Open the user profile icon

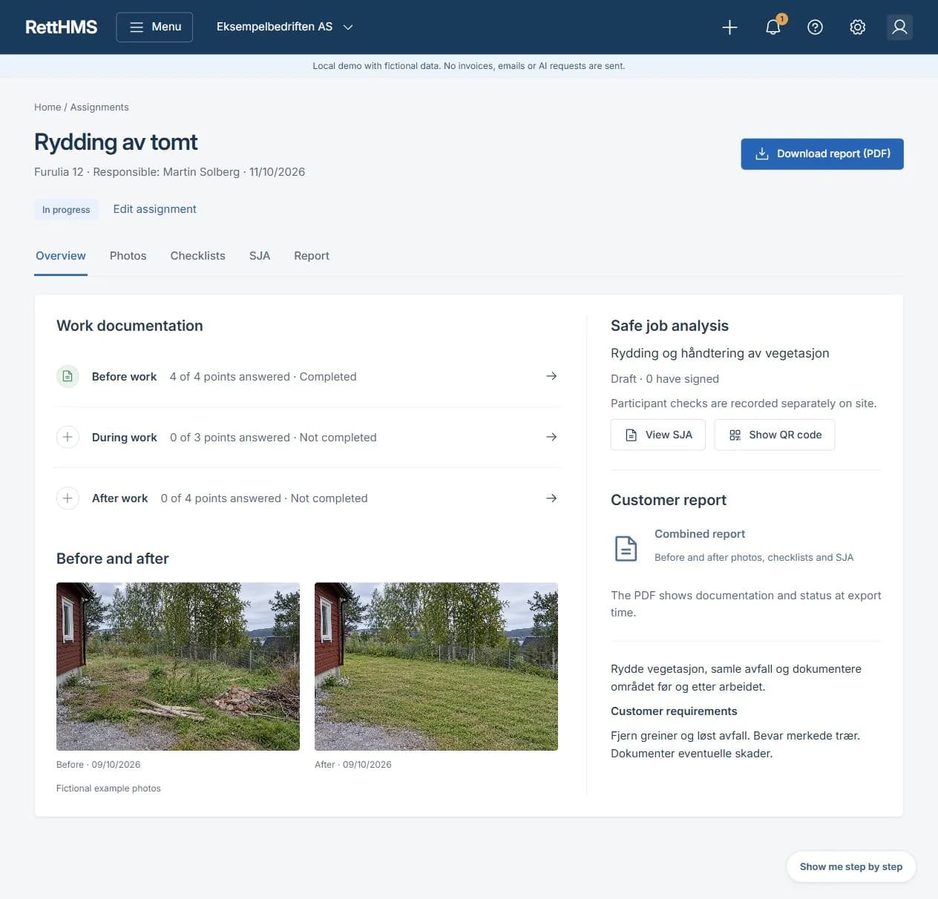899,27
